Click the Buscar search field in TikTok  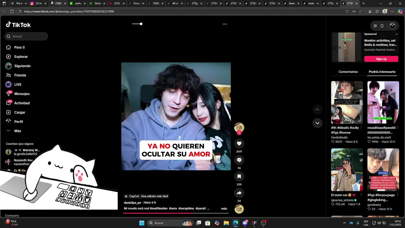pos(26,36)
